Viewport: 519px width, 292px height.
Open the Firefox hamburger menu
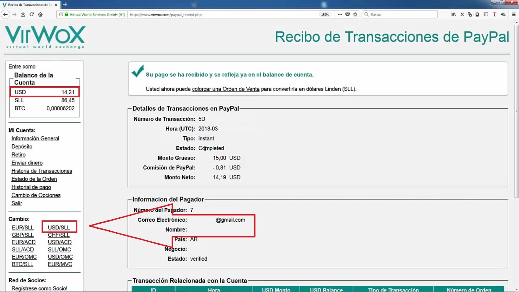click(514, 14)
